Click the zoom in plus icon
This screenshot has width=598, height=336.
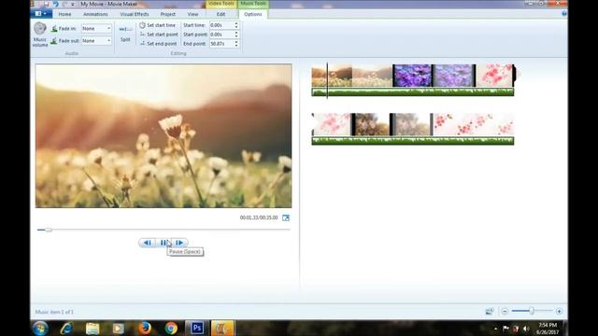click(559, 311)
